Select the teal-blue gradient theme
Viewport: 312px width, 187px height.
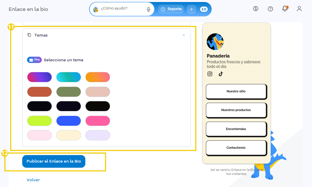(x=69, y=77)
